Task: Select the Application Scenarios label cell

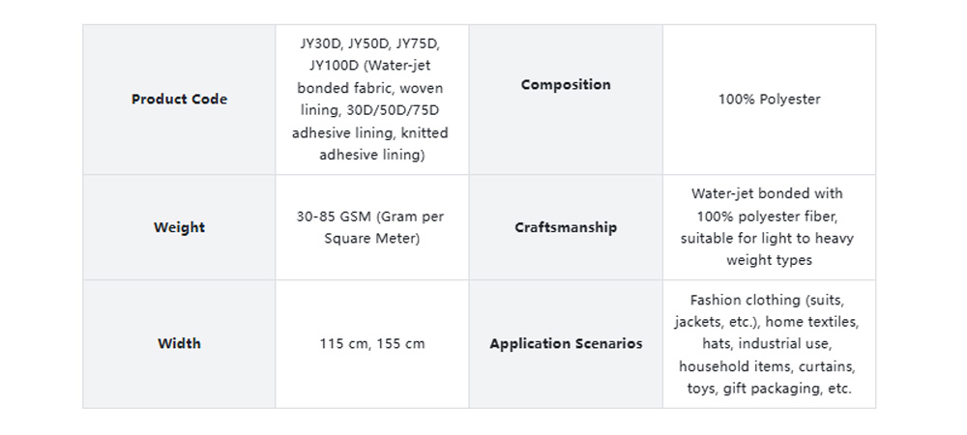Action: click(x=566, y=344)
